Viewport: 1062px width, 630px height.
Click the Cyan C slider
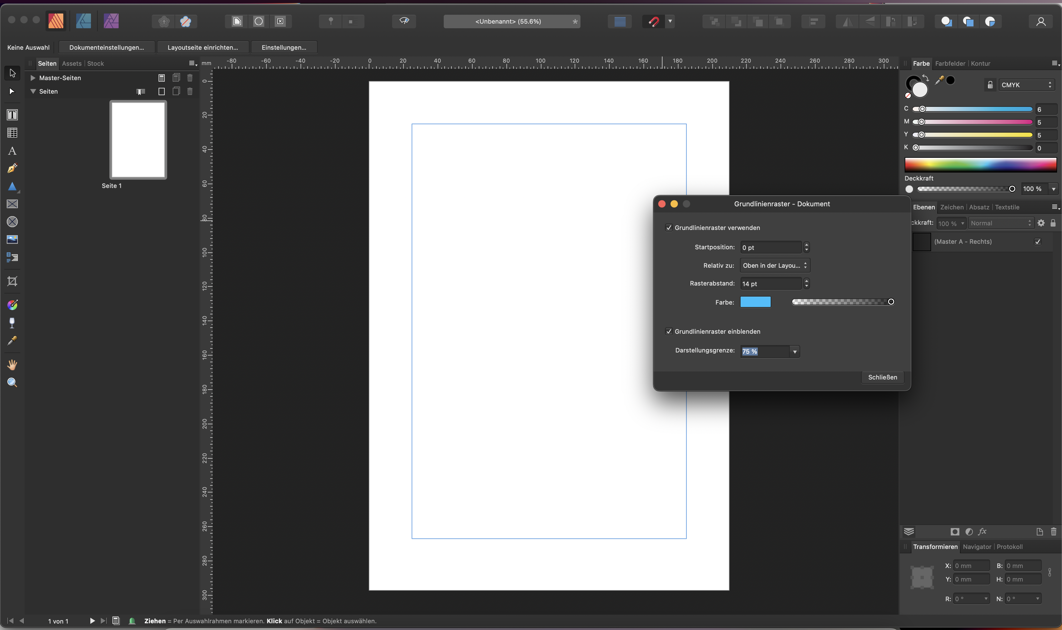(x=972, y=109)
